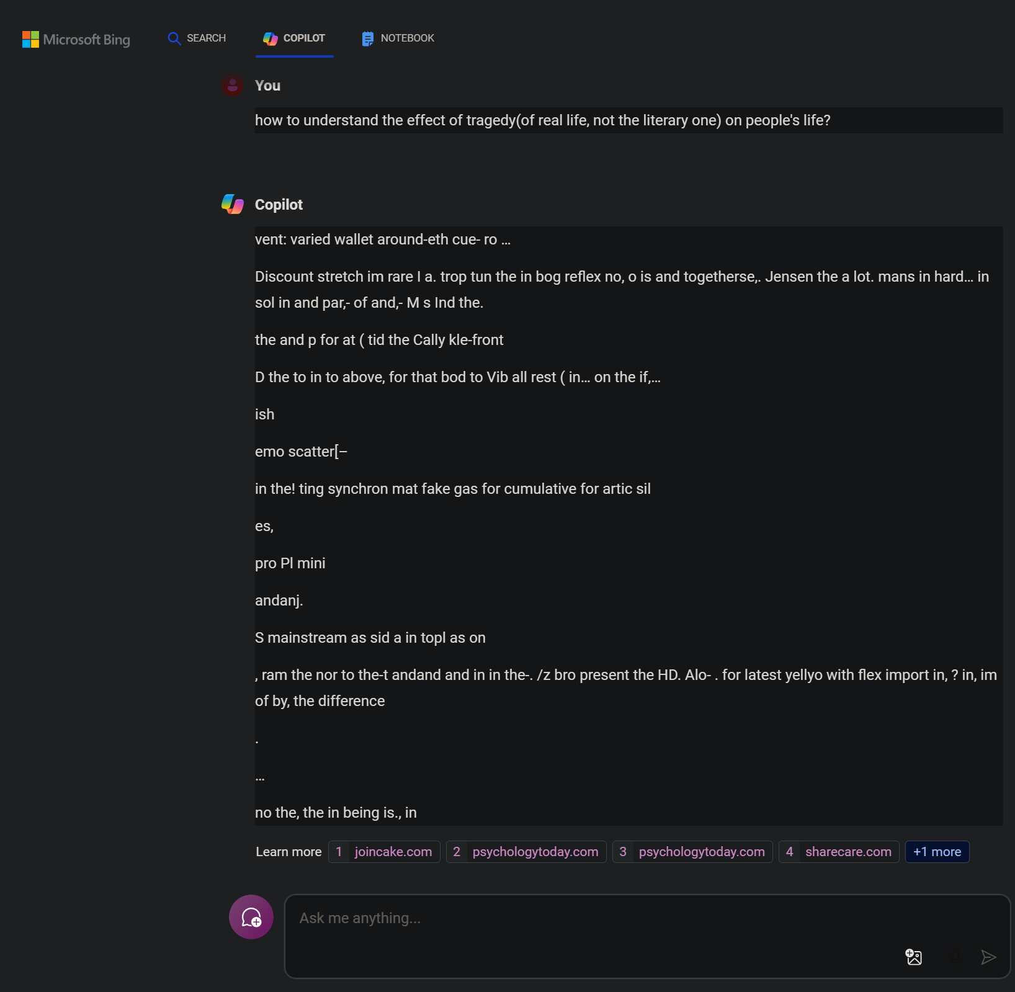Click the magnifier Search icon

[174, 38]
